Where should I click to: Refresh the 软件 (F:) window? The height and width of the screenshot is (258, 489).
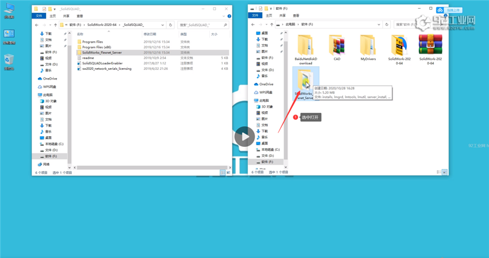coord(387,24)
